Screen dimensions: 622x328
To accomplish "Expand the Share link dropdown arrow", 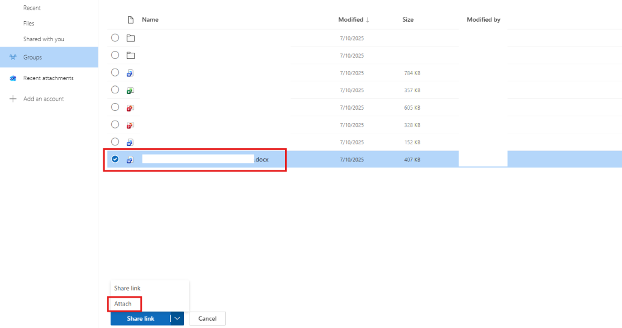I will click(177, 318).
